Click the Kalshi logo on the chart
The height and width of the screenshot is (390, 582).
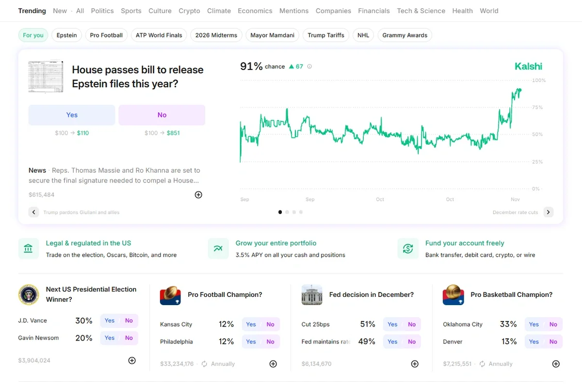coord(528,66)
